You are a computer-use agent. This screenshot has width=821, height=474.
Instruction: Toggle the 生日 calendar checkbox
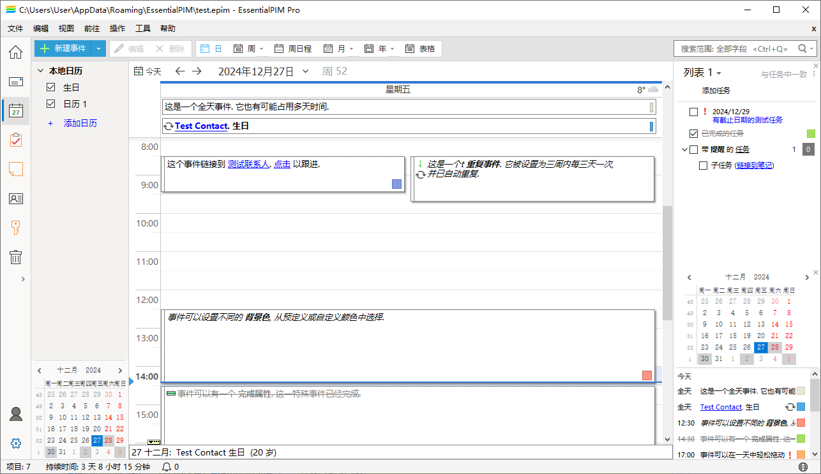[52, 87]
